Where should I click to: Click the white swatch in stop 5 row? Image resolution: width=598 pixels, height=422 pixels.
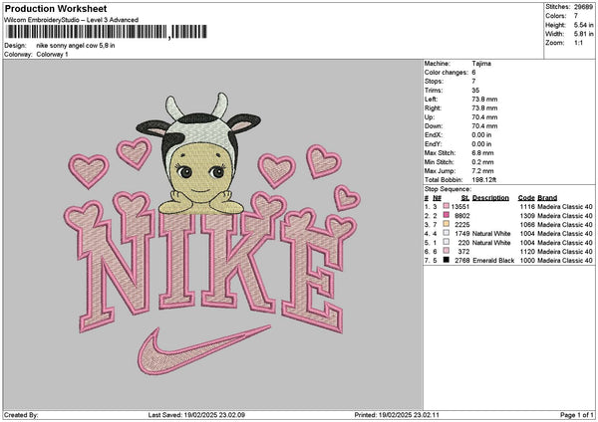[x=446, y=242]
